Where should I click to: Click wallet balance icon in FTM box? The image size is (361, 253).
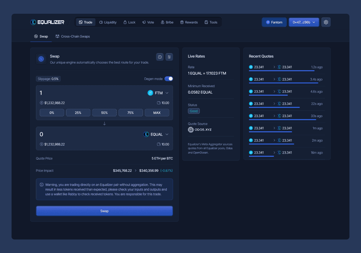coord(159,103)
